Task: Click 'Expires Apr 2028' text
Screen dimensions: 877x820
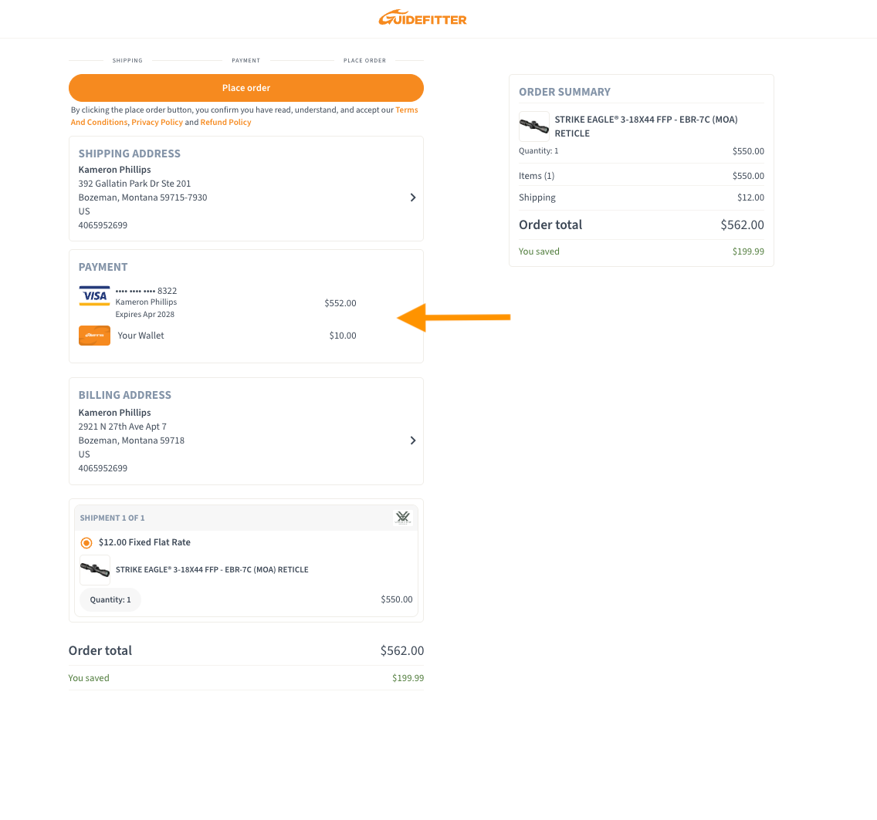Action: 145,314
